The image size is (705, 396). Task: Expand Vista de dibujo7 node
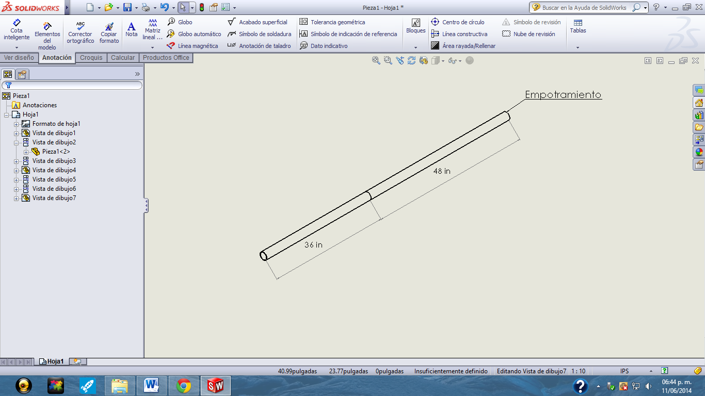tap(17, 198)
